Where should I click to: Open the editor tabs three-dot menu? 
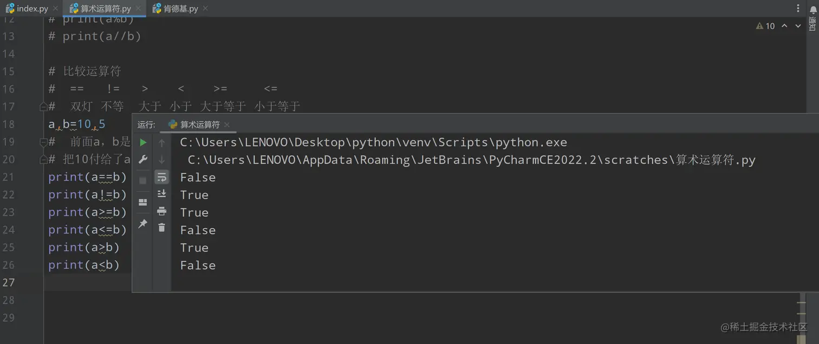[798, 9]
